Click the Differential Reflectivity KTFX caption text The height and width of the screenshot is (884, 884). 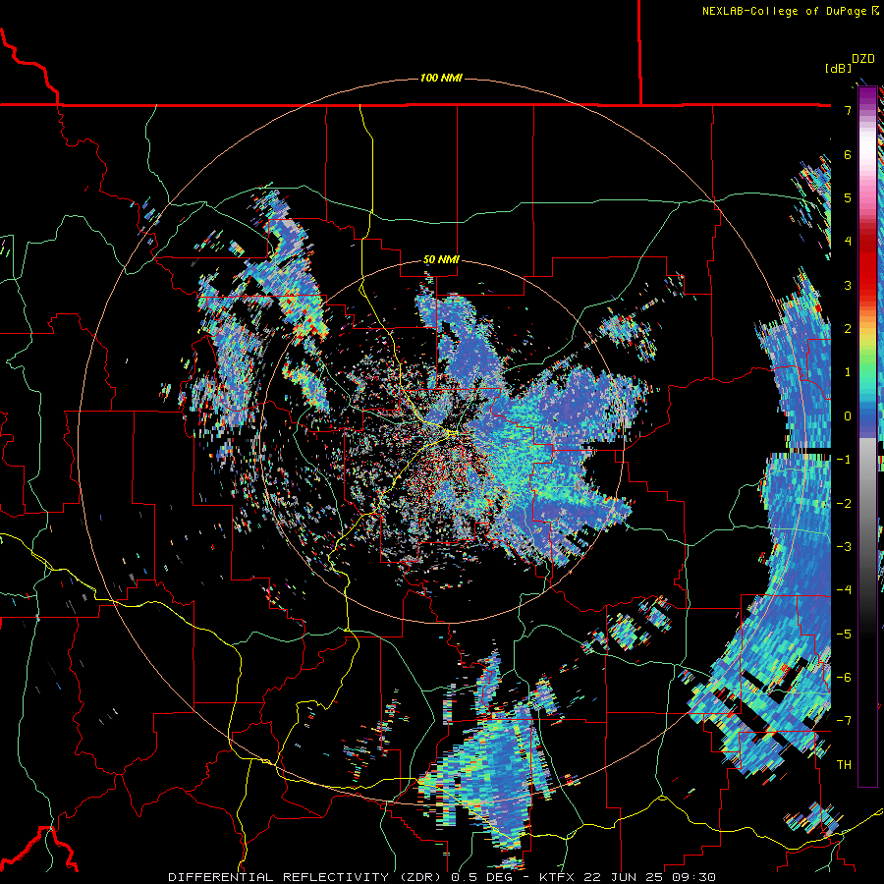[442, 877]
